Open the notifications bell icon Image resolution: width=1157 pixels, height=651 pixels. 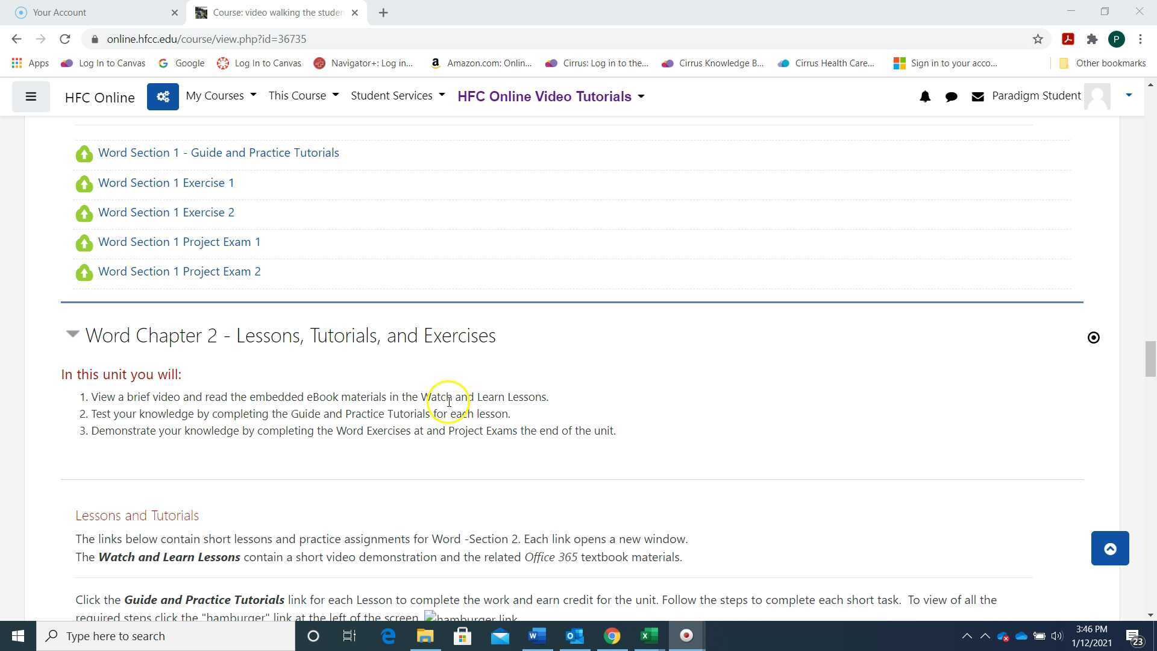point(925,96)
